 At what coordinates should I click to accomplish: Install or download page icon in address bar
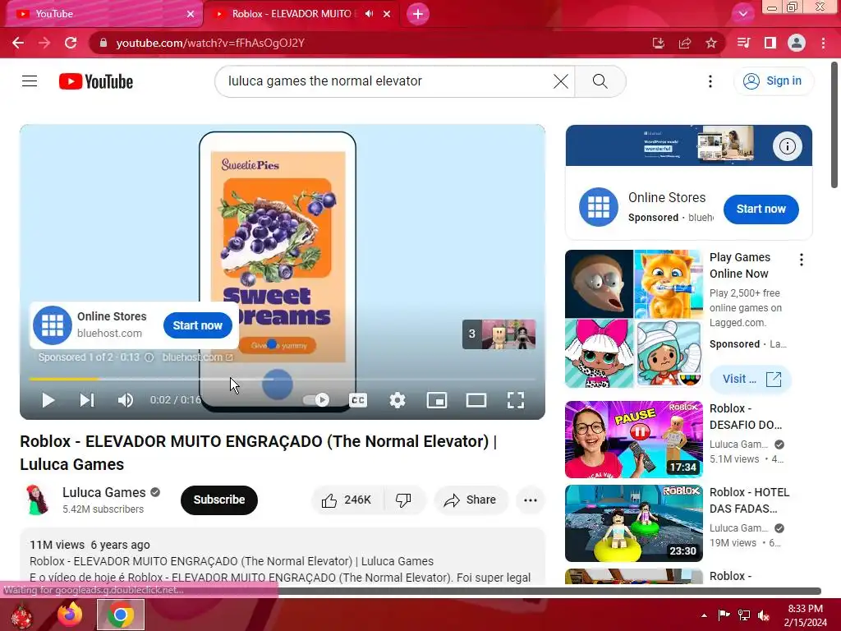point(659,43)
